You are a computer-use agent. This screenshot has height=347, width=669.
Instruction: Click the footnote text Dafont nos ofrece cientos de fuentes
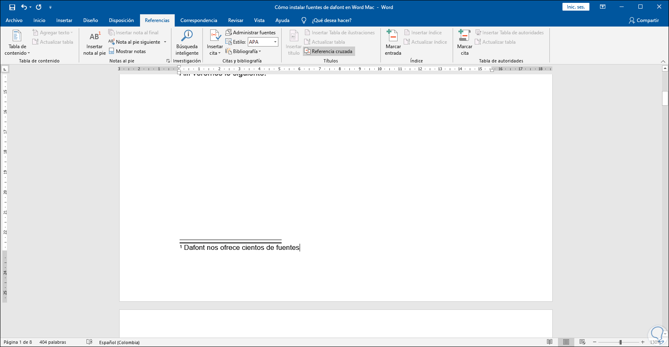pos(242,247)
